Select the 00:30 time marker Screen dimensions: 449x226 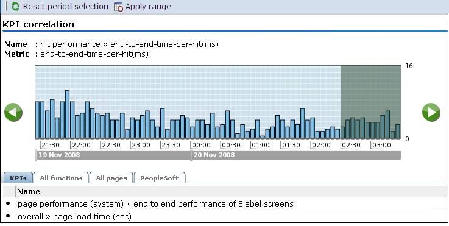tap(231, 145)
